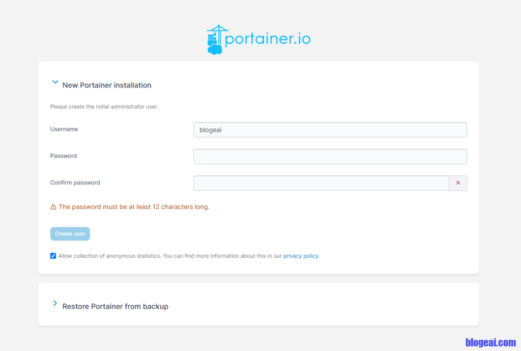This screenshot has height=351, width=521.
Task: Click the 12 characters password warning message
Action: pos(134,207)
